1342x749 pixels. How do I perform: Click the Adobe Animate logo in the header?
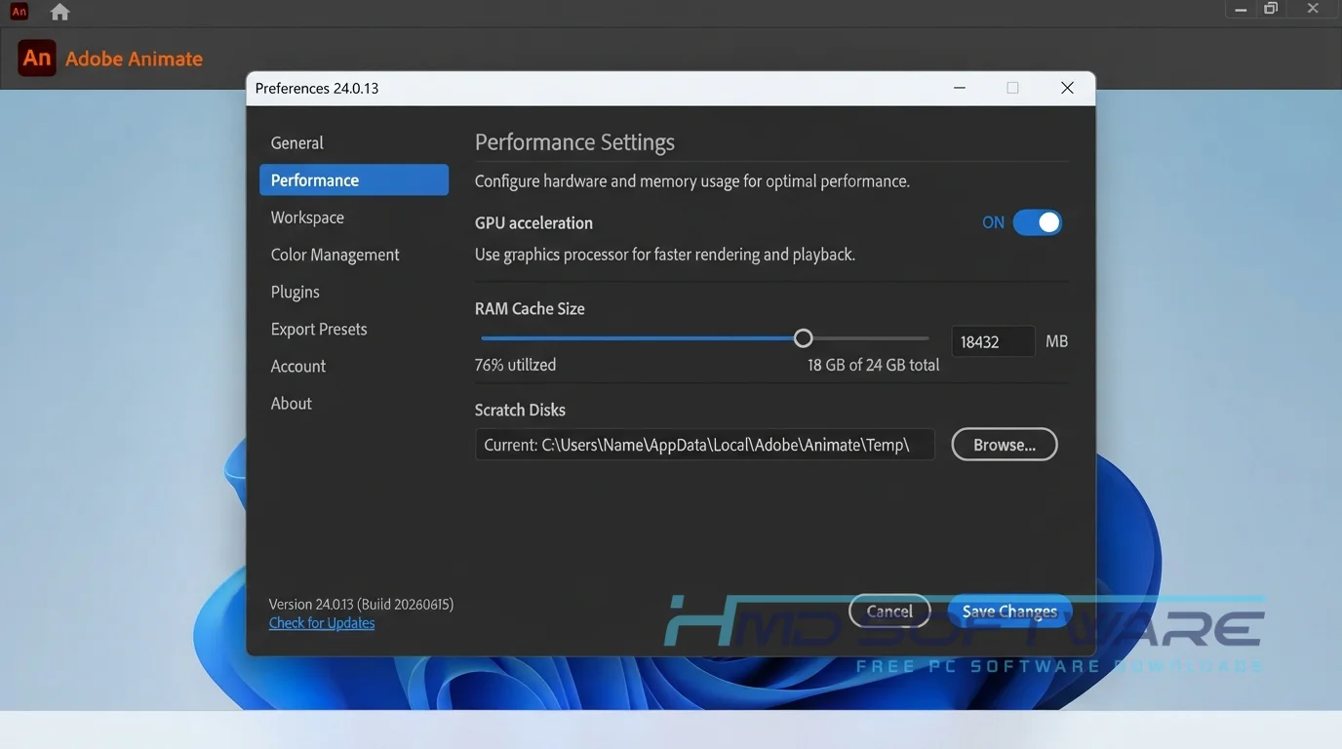37,59
